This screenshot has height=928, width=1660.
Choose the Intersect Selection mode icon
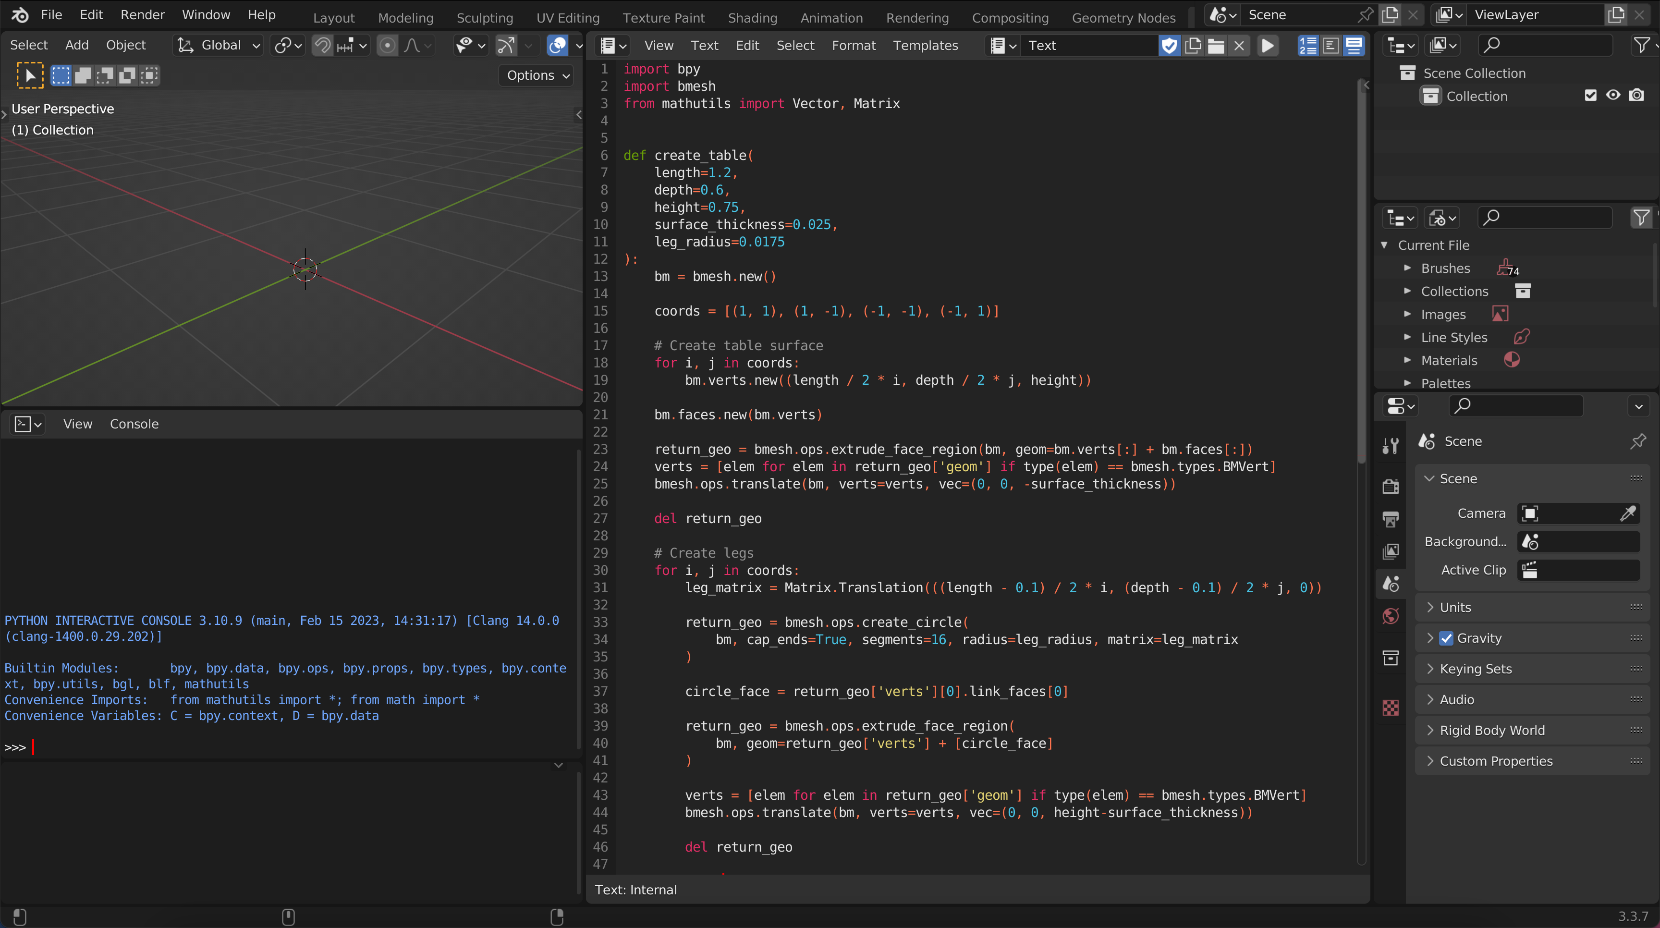[x=149, y=75]
